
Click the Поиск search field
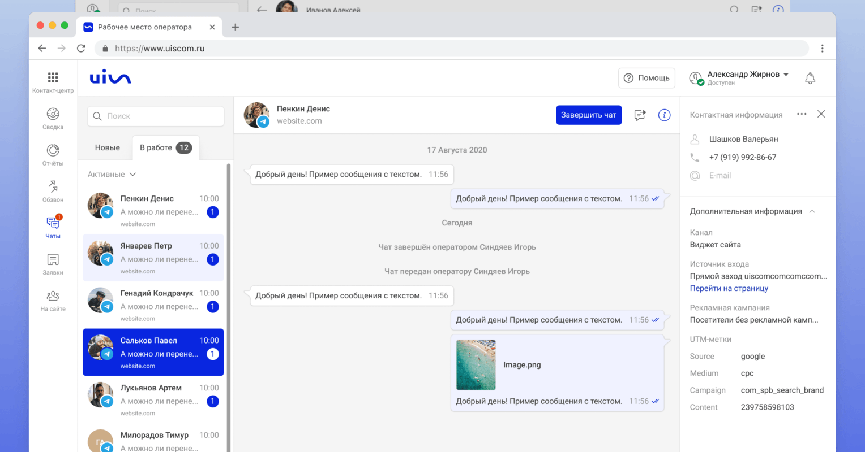click(x=156, y=116)
